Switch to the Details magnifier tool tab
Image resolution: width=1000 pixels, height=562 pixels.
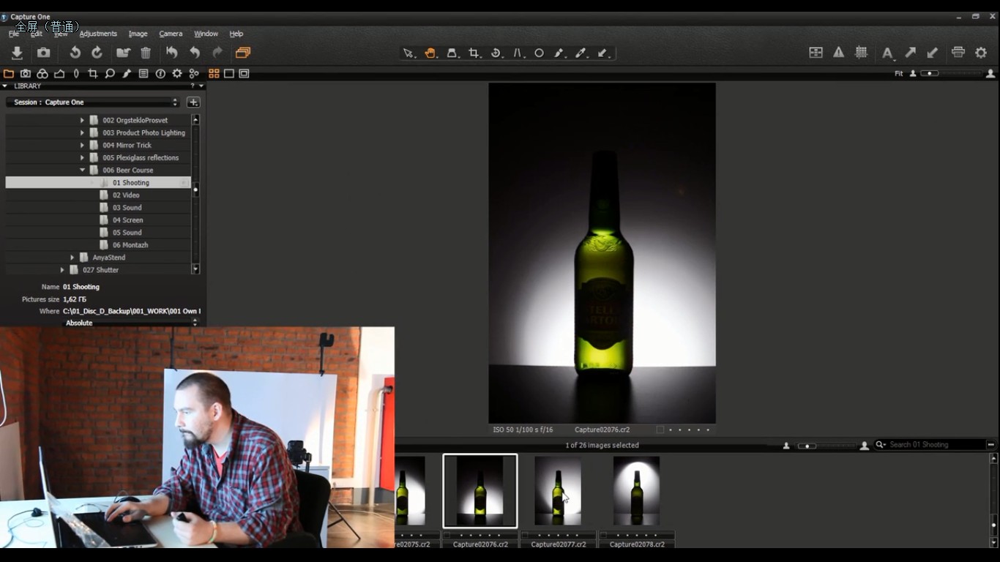[x=110, y=74]
